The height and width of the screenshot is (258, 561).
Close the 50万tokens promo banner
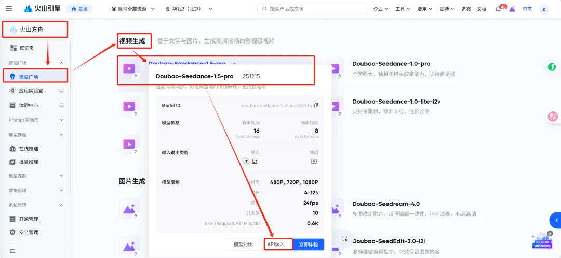click(550, 233)
